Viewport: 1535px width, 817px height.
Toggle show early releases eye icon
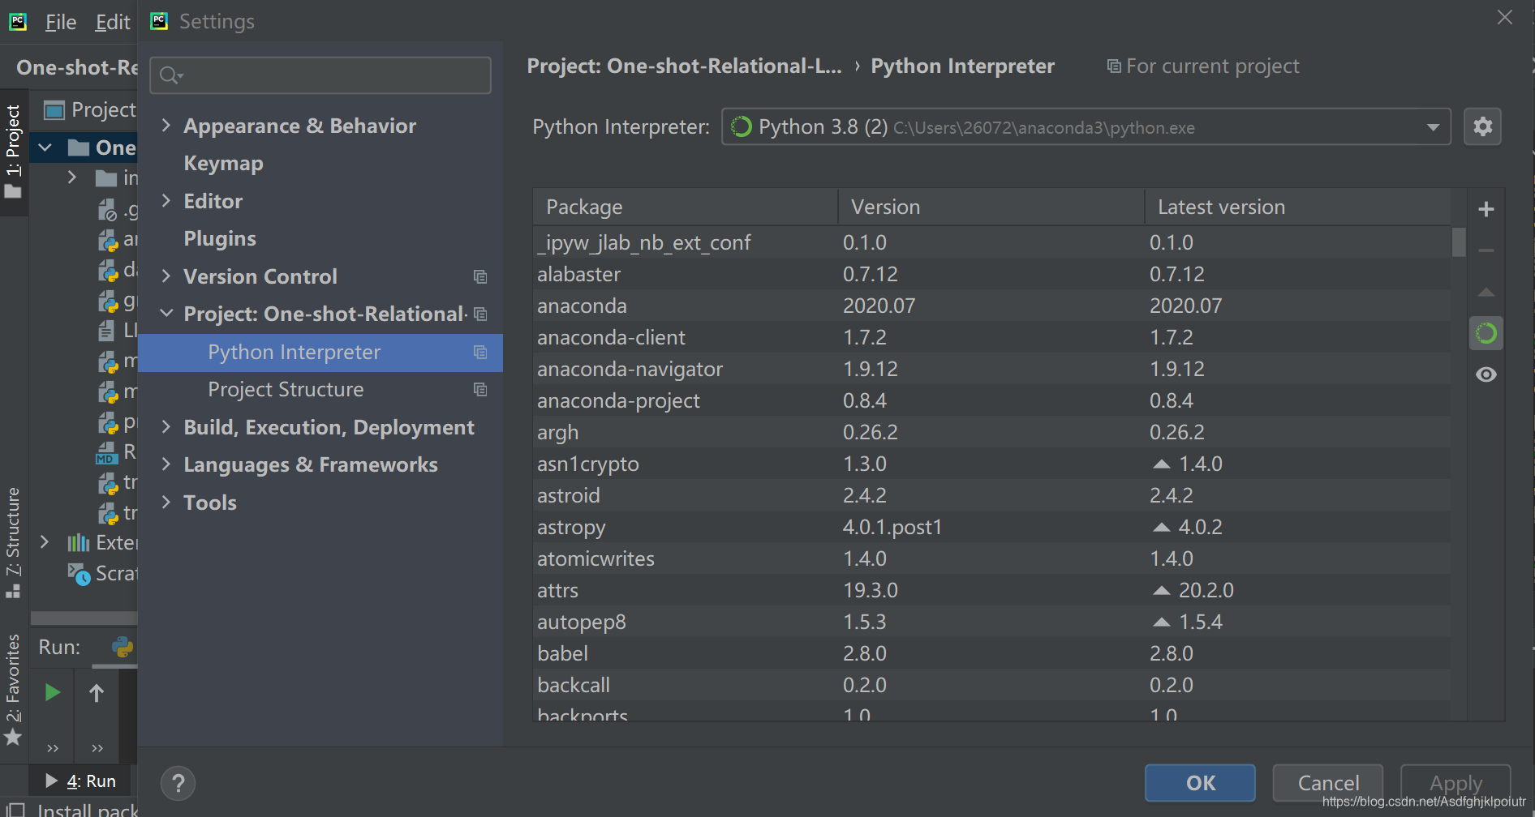pyautogui.click(x=1486, y=374)
